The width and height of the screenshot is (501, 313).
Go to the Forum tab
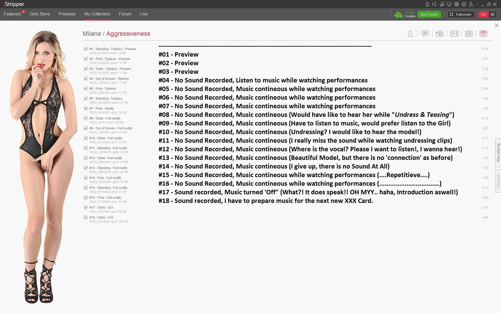click(x=125, y=14)
